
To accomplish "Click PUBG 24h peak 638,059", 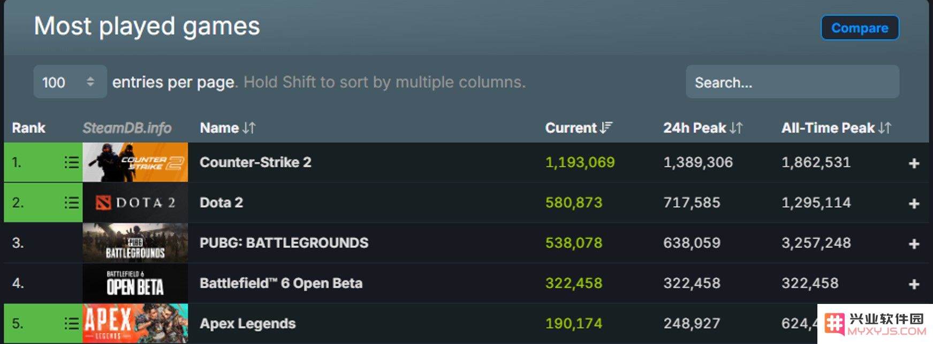I will tap(692, 243).
